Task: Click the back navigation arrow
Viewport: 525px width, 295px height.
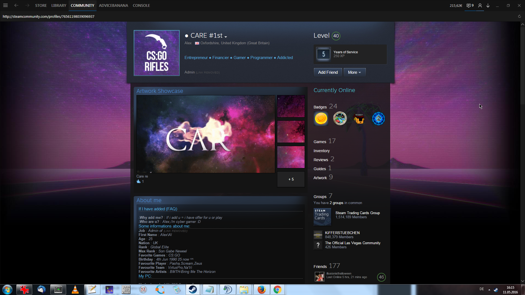Action: click(x=16, y=5)
